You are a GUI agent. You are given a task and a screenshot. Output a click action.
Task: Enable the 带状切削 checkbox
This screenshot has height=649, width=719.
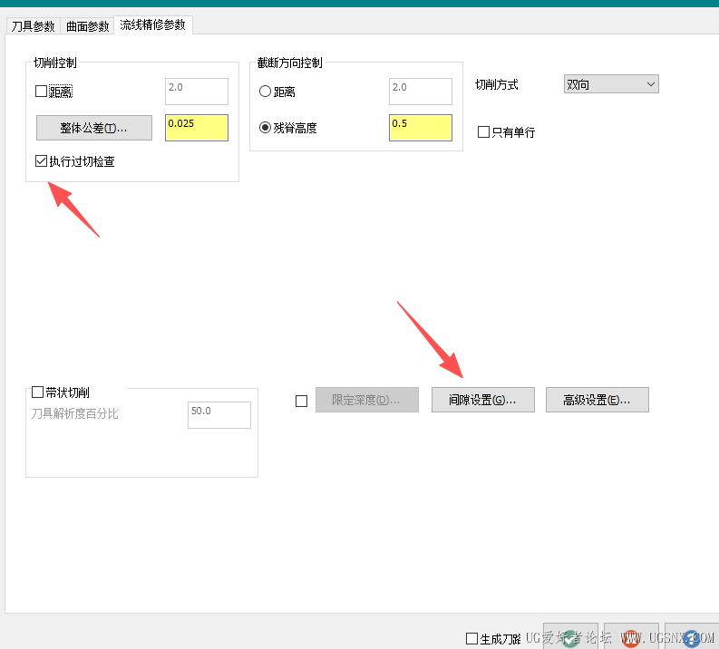(x=37, y=392)
